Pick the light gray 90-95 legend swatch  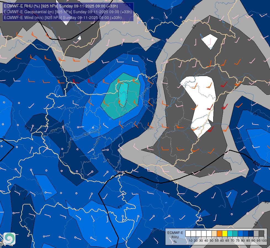[256, 234]
